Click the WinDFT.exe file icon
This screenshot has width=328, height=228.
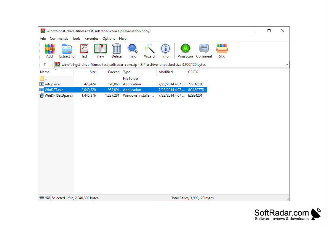(x=42, y=90)
